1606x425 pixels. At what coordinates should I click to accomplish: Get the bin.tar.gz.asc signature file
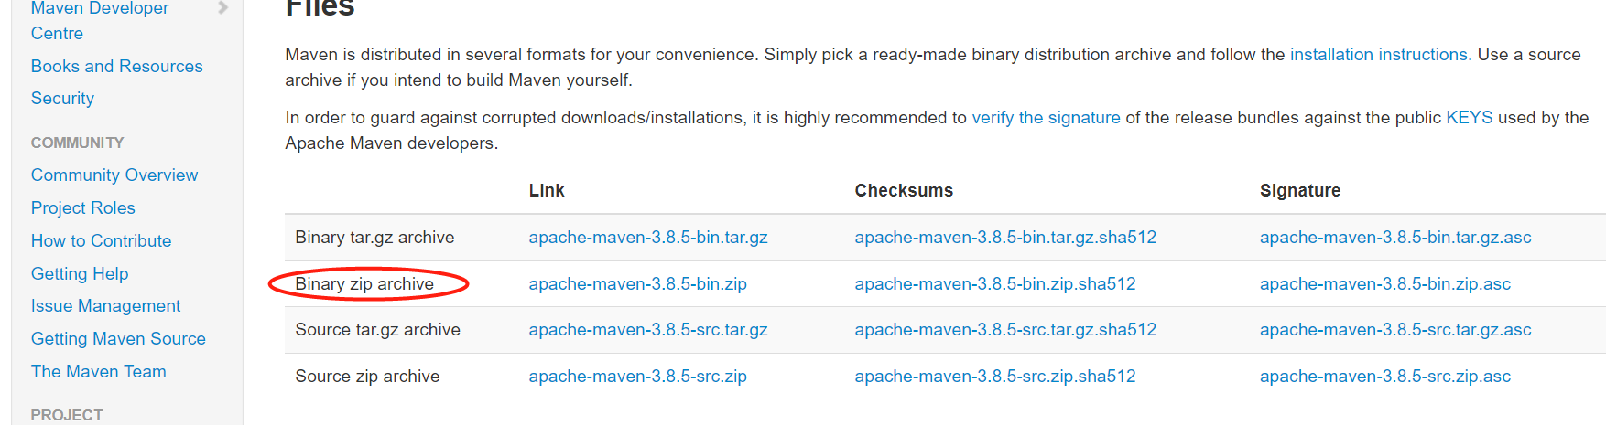(1394, 237)
